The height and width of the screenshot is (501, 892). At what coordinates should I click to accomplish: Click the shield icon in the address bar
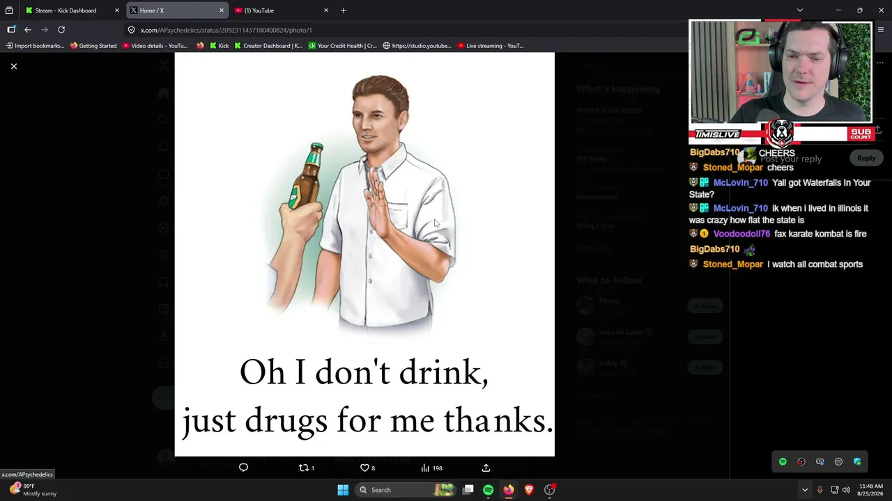[131, 30]
